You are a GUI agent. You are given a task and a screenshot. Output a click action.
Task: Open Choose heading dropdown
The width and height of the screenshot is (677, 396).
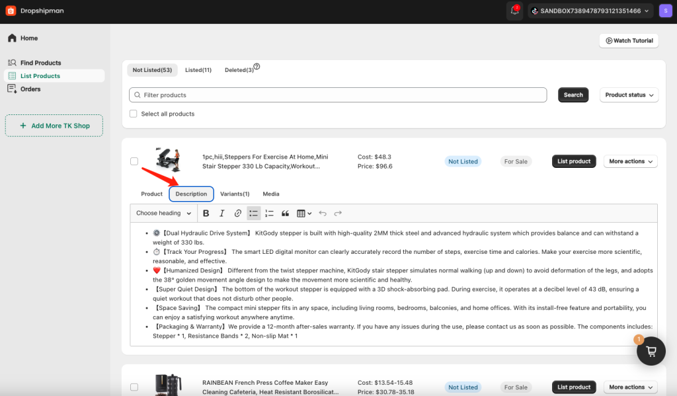164,214
